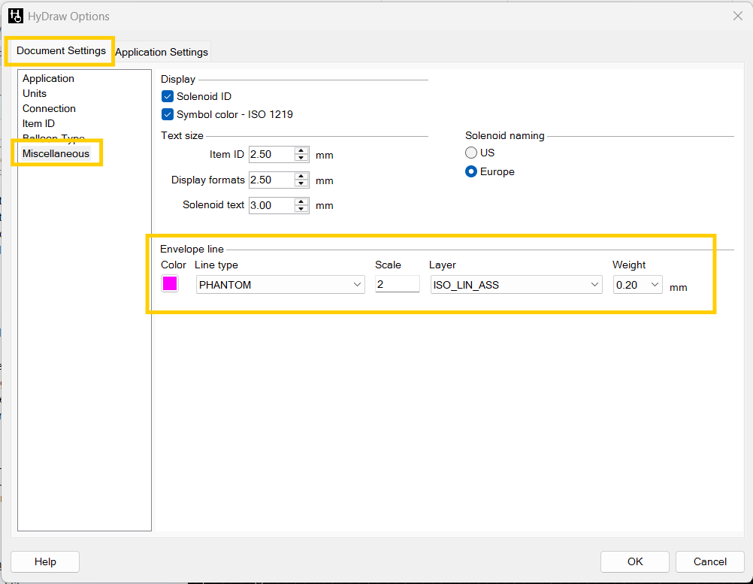Open the 0.20 Weight dropdown
This screenshot has width=753, height=584.
point(638,284)
